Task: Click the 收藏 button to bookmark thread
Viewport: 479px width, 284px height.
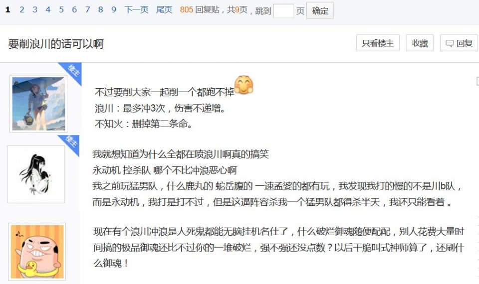Action: 420,43
